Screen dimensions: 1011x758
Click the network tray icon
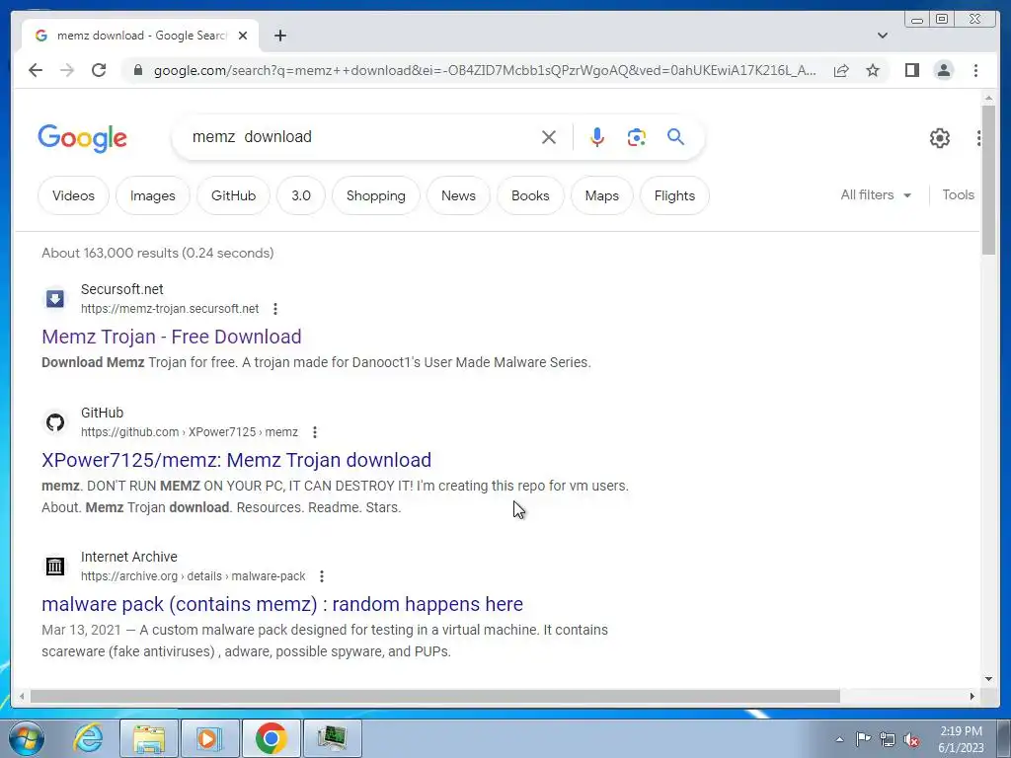(x=888, y=739)
